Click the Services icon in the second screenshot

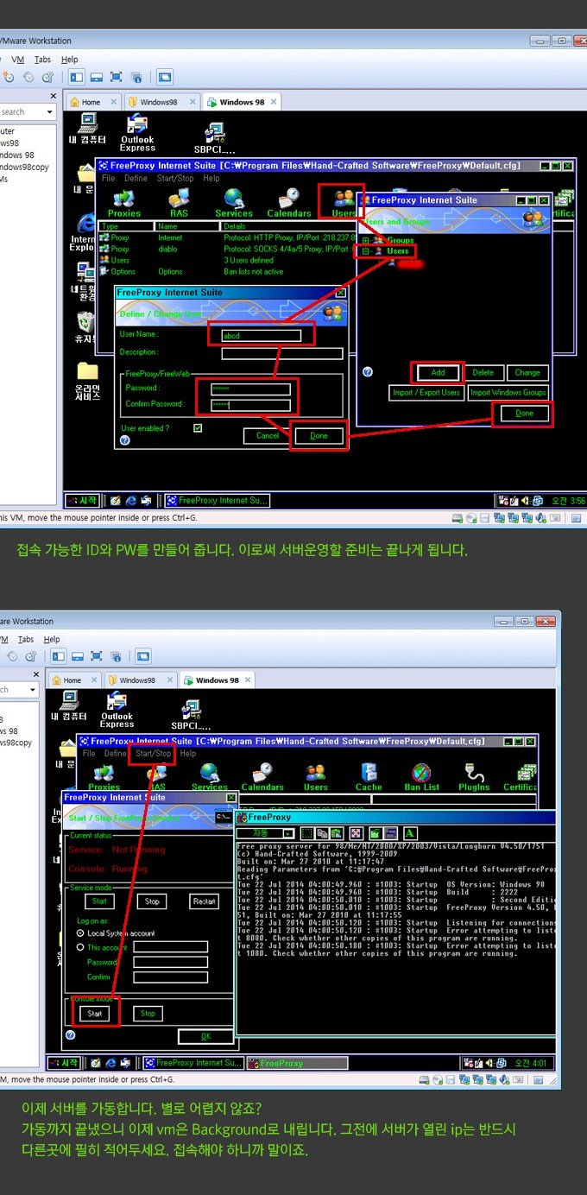(x=209, y=776)
